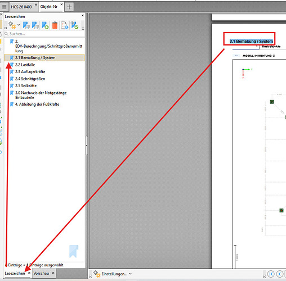Select the 2.2 Lastfälle bookmark
The width and height of the screenshot is (286, 281).
coord(25,65)
